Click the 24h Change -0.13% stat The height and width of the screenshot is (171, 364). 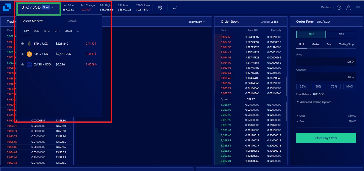coord(88,8)
